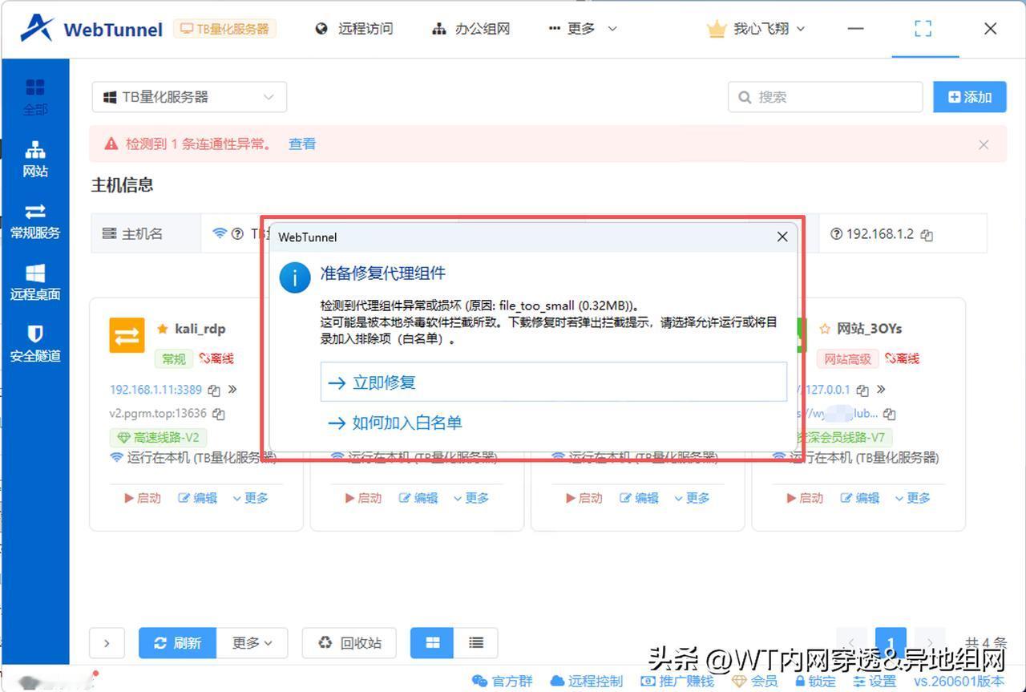Copy the 192.168.1.2 host IP address
Viewport: 1026px width, 692px height.
(x=927, y=235)
